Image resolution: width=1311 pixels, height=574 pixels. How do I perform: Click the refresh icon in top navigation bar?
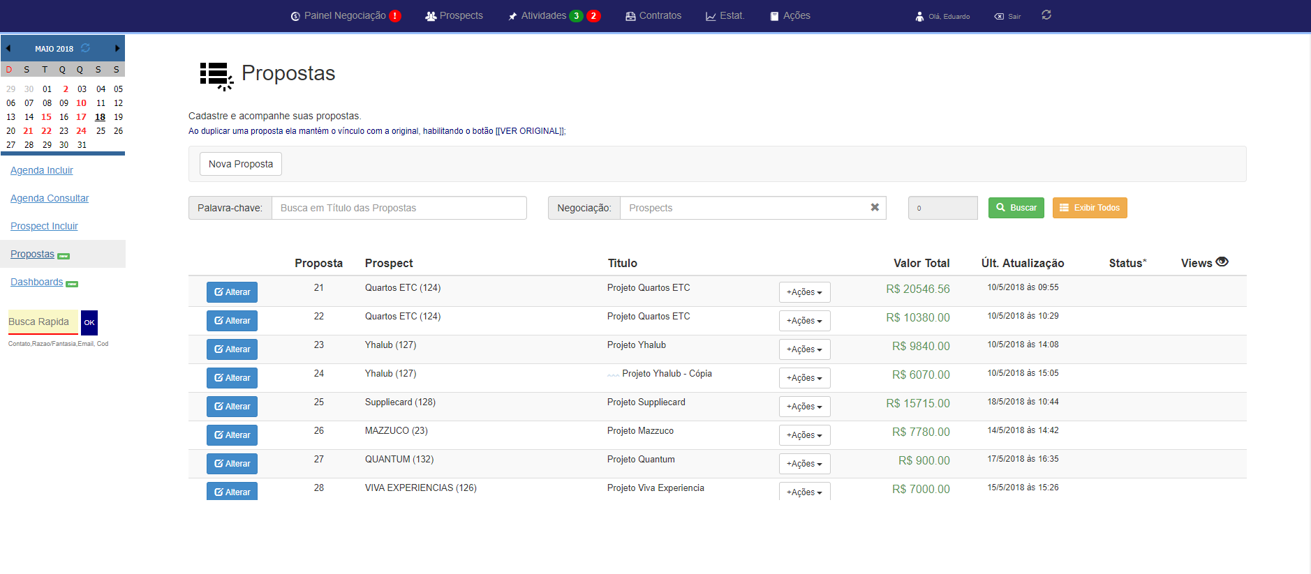pyautogui.click(x=1046, y=15)
